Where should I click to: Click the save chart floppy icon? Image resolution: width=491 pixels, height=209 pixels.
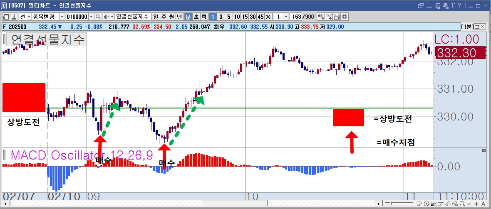(x=337, y=17)
